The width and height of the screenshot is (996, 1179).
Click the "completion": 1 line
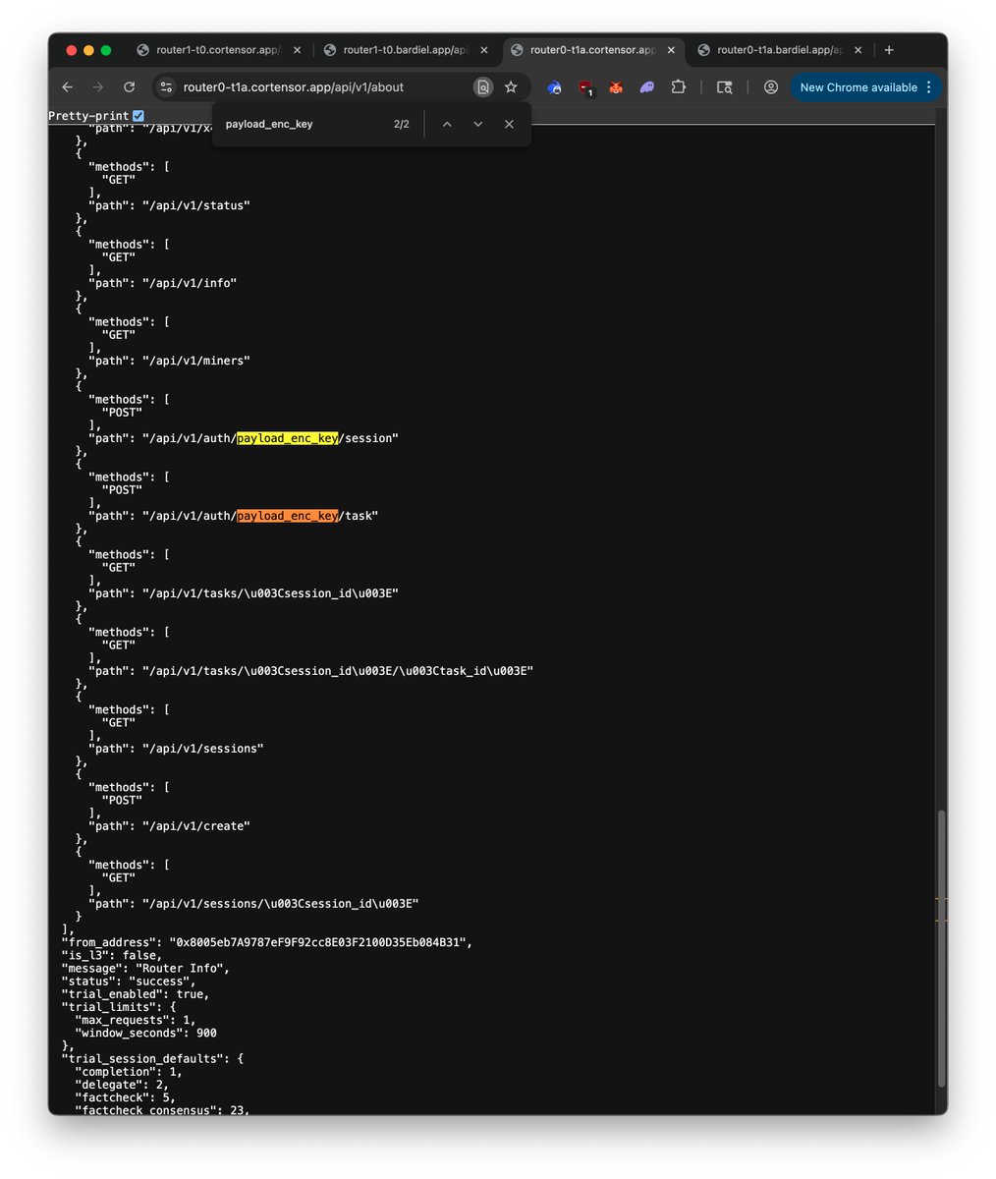coord(129,1072)
